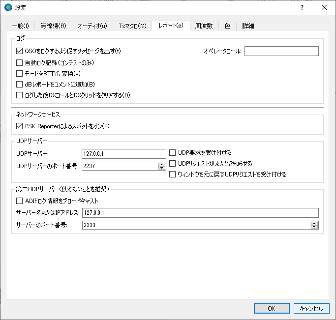The image size is (336, 320).
Task: Click the キャンセル button
Action: coord(311,308)
